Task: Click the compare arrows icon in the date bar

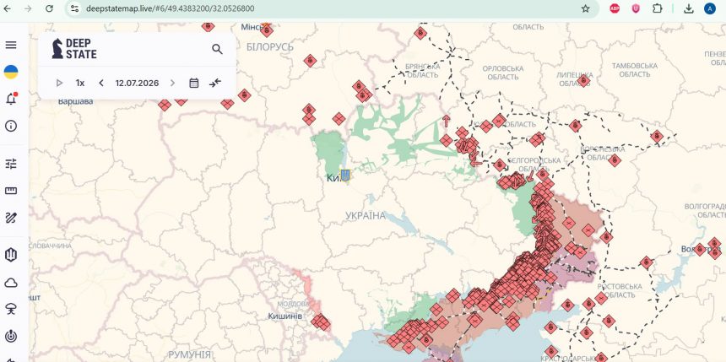Action: click(215, 83)
